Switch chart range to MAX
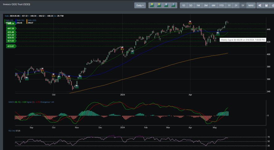This screenshot has width=274, height=150. [251, 6]
